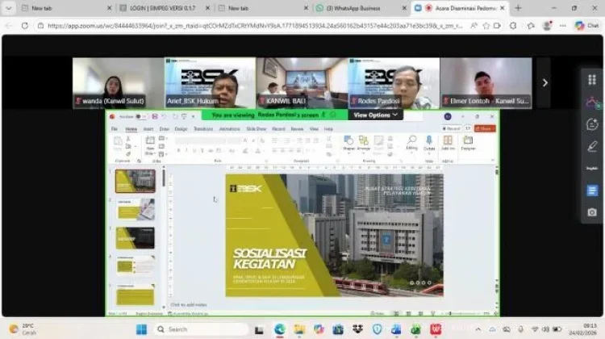The image size is (605, 339).
Task: Open Microsoft Edge from the taskbar
Action: [x=280, y=329]
